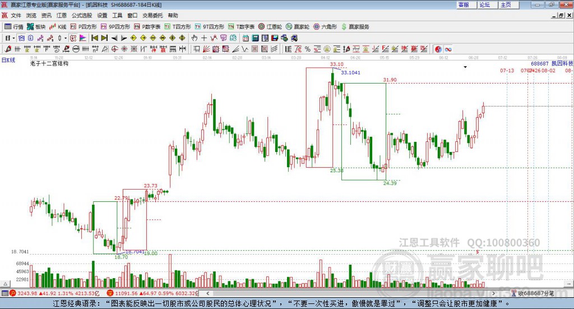Screen dimensions: 574x309
Task: Click the first yellow diamond arrow icon
Action: (x=133, y=38)
